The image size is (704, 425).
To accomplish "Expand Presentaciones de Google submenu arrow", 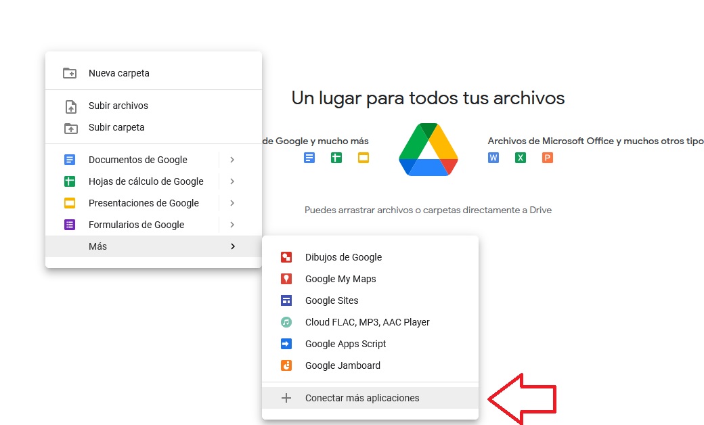I will click(x=232, y=203).
